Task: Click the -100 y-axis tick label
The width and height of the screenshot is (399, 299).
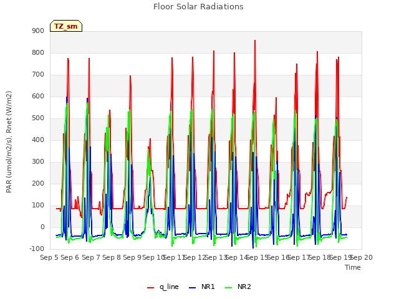Action: 37,249
